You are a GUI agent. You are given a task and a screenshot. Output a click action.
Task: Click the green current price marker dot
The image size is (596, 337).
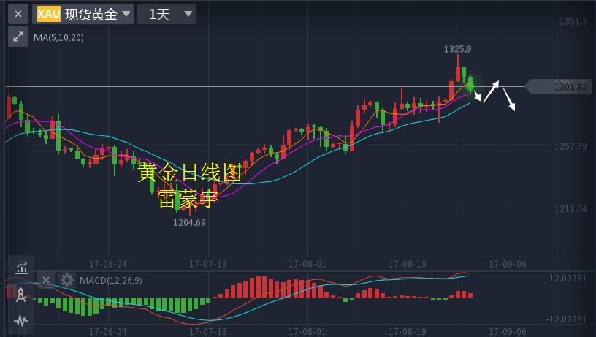pyautogui.click(x=470, y=86)
